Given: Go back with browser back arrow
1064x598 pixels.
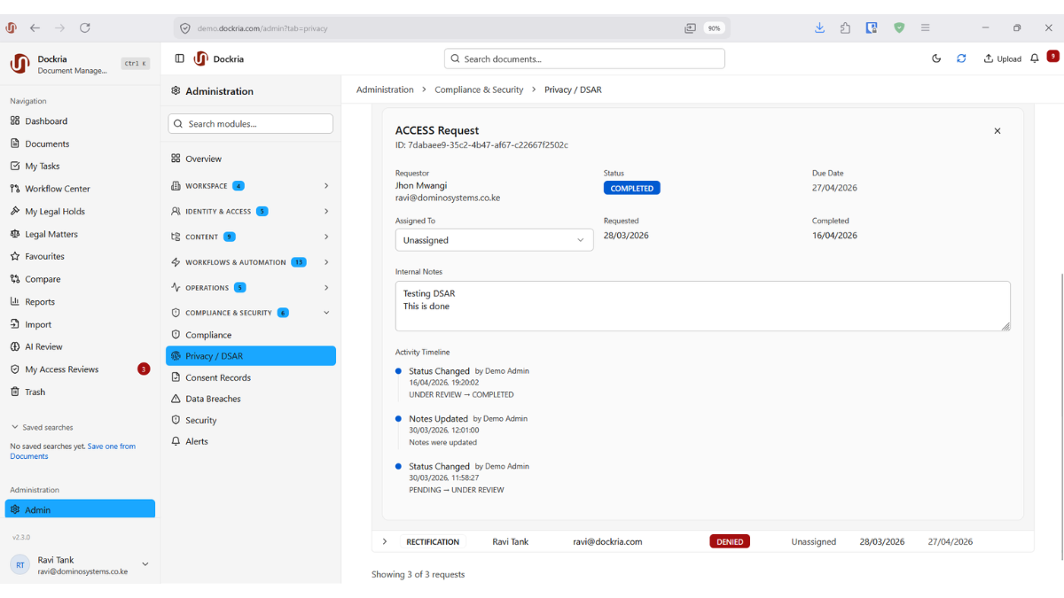Looking at the screenshot, I should point(35,28).
